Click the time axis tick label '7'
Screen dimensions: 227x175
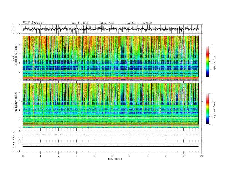click(148, 156)
